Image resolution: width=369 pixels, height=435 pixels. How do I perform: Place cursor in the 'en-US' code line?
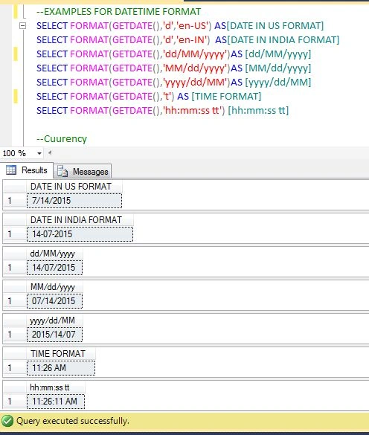click(x=180, y=26)
